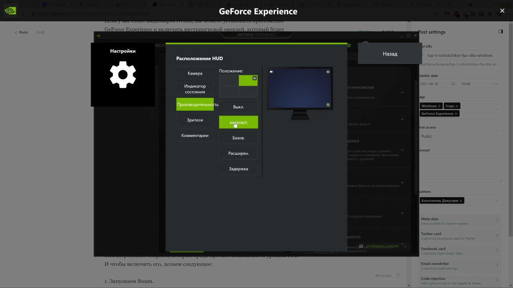Select the Расширен. performance option
The height and width of the screenshot is (288, 513).
point(239,153)
